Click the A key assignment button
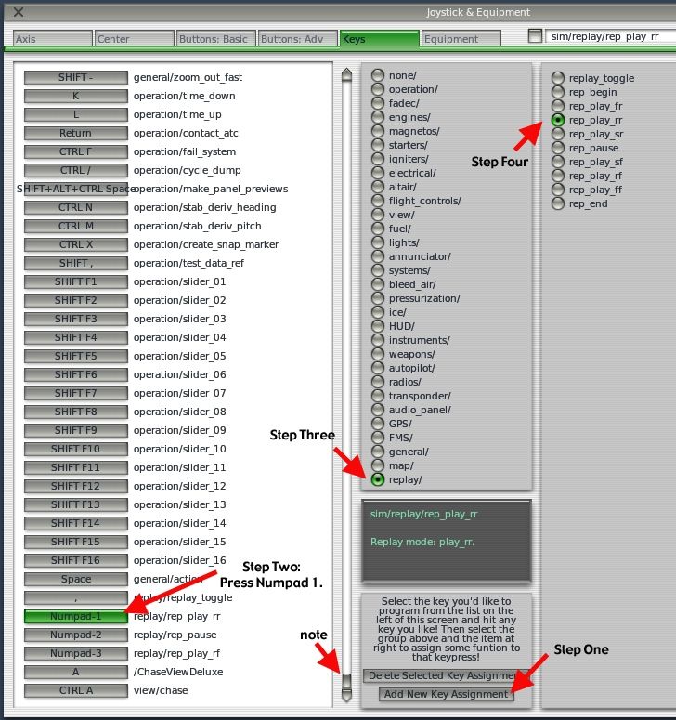 (x=76, y=672)
